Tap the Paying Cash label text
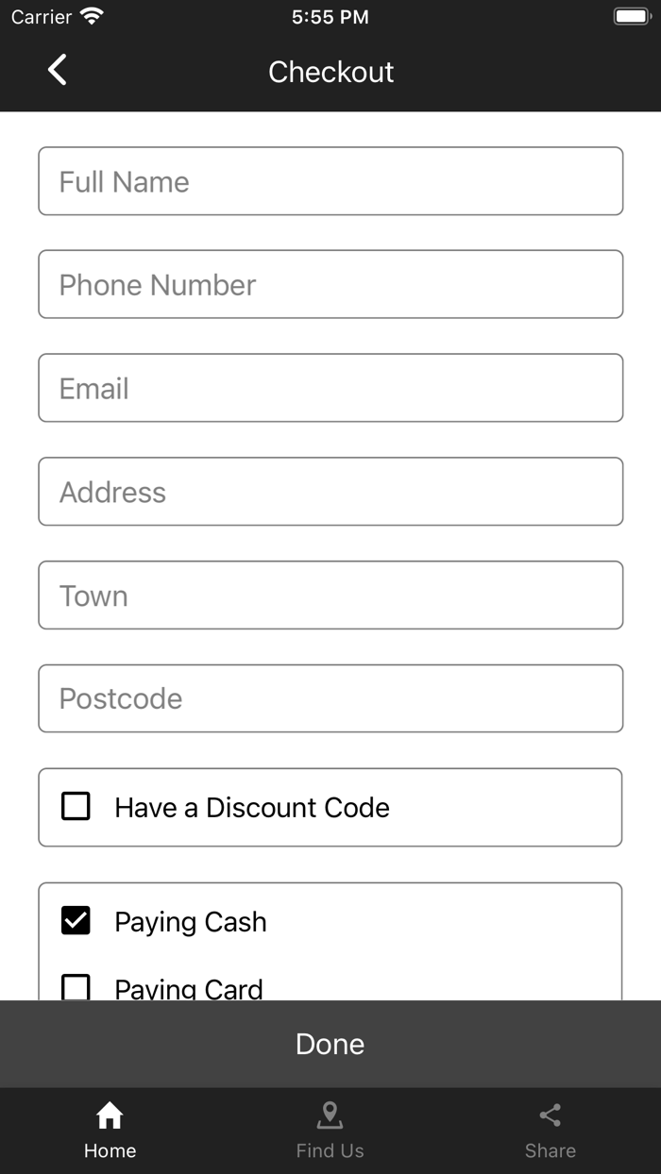 coord(191,922)
